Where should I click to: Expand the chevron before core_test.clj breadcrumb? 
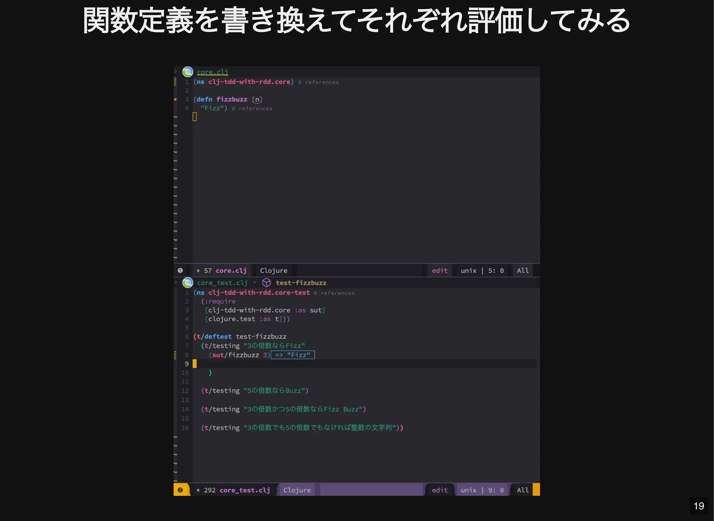(176, 282)
